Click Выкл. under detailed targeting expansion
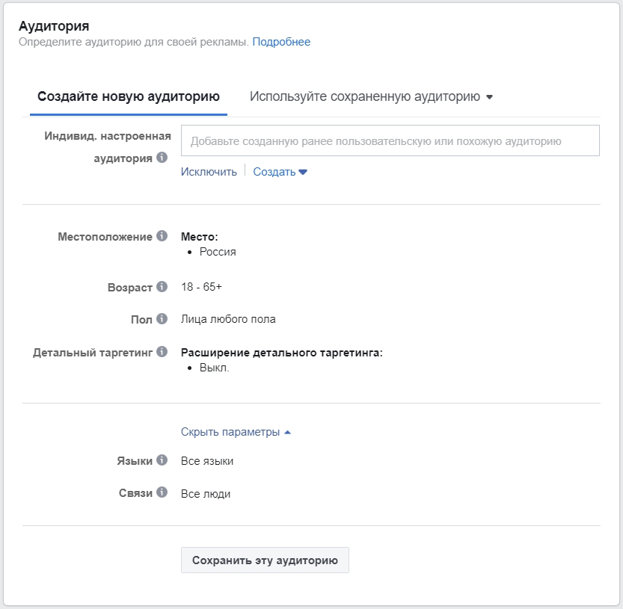The image size is (623, 609). (x=214, y=368)
